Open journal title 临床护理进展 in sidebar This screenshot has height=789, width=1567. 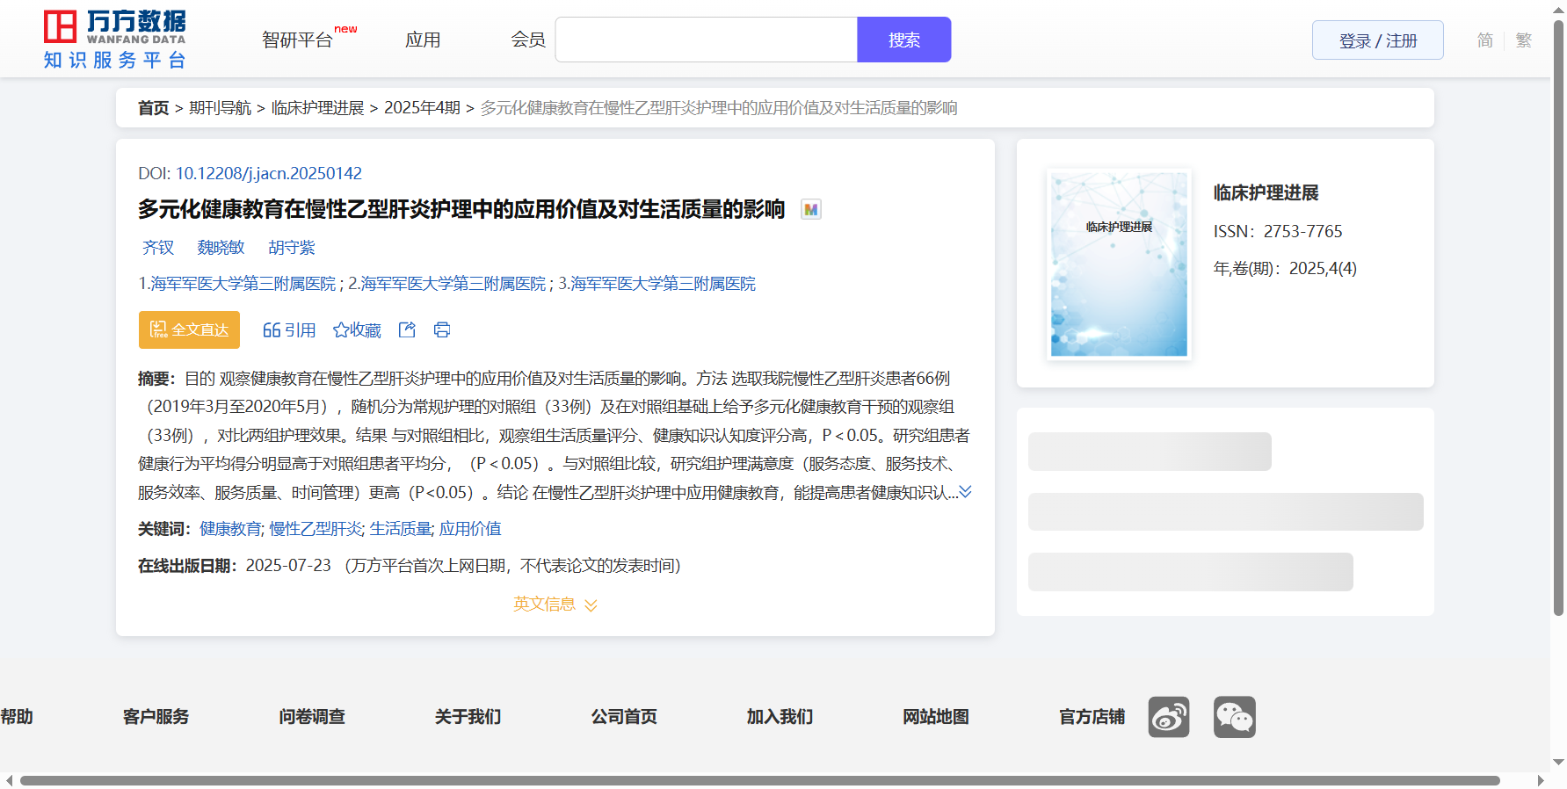(1266, 193)
